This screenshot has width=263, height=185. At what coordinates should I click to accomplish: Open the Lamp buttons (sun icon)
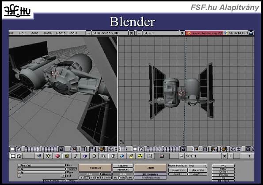[x=48, y=156]
